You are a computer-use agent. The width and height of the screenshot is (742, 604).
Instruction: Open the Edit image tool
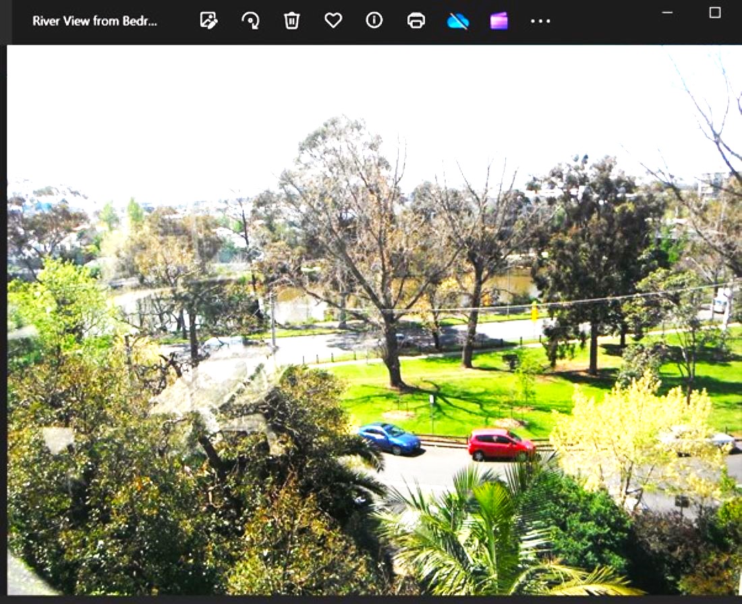(208, 20)
